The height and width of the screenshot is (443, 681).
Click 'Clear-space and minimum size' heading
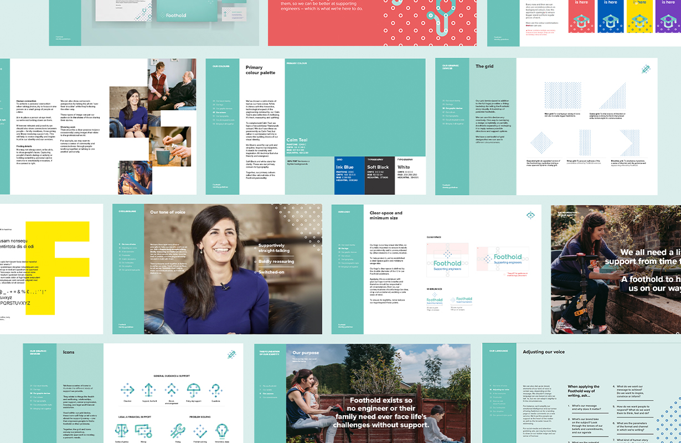(386, 215)
